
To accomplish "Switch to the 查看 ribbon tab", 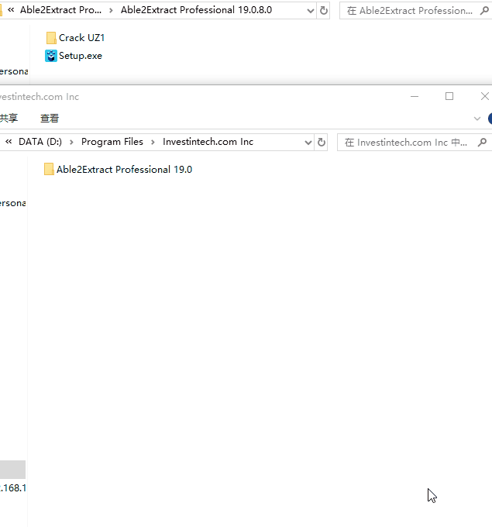I will 50,119.
